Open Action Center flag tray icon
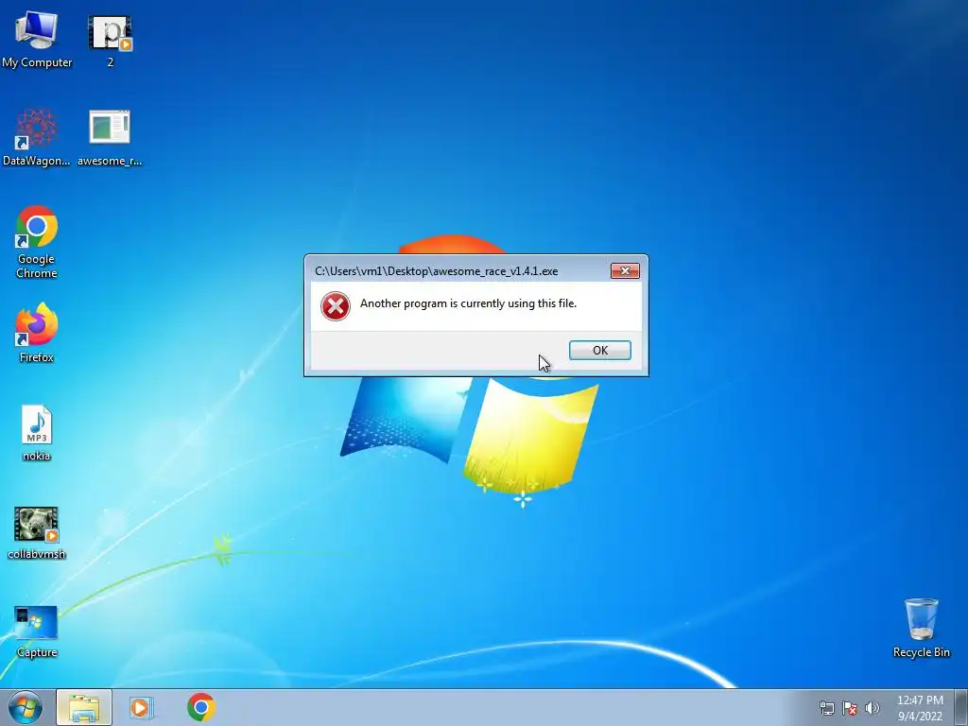This screenshot has width=968, height=726. 850,708
